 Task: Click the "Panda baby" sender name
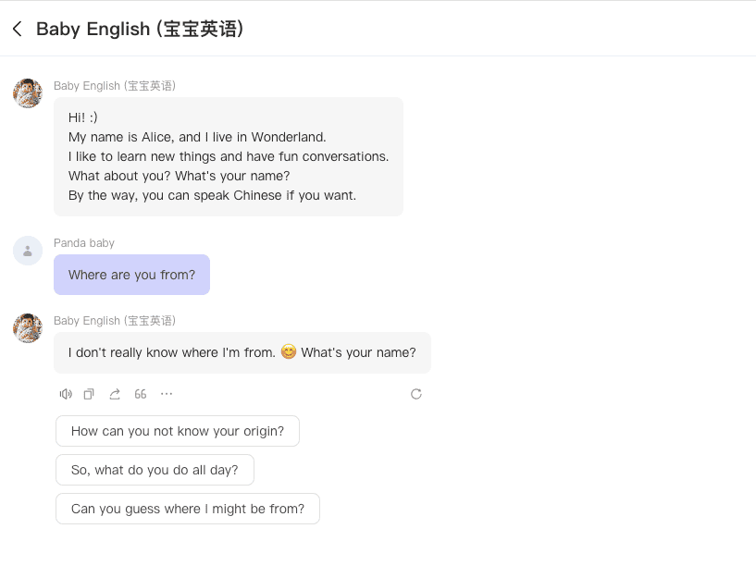click(84, 243)
